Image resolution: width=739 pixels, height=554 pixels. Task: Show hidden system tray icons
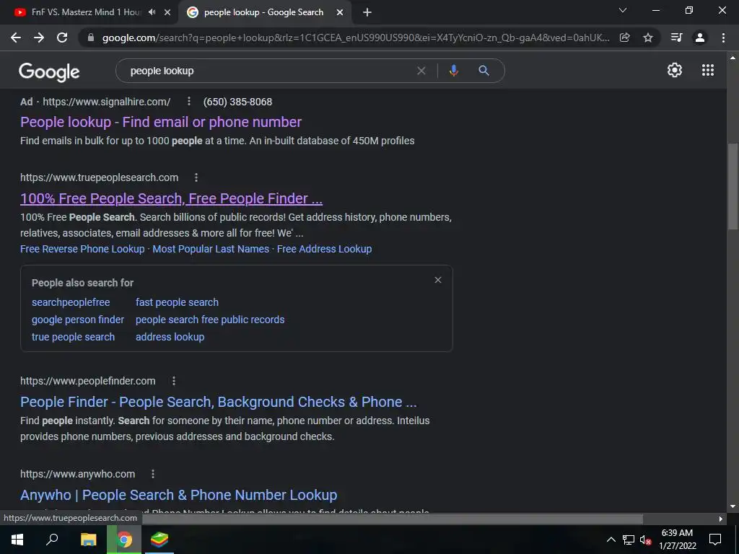[x=611, y=540]
